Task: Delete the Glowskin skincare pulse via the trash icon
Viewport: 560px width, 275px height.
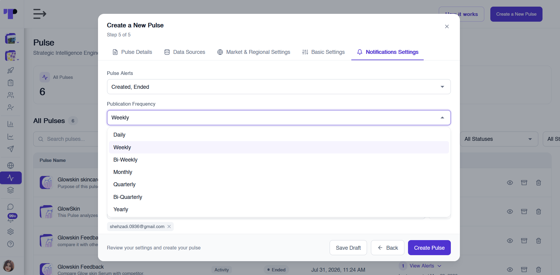Action: pyautogui.click(x=539, y=183)
